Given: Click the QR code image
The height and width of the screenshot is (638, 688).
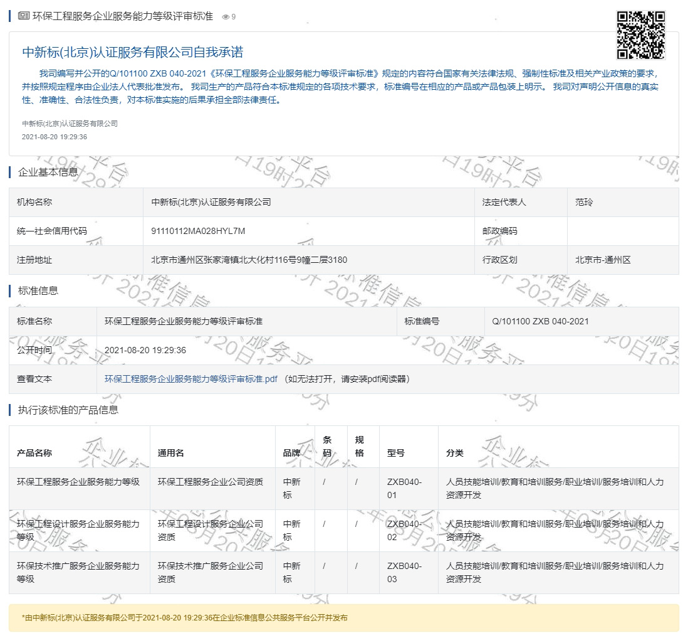Looking at the screenshot, I should pos(640,35).
